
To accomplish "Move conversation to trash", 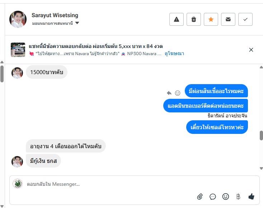I will pyautogui.click(x=194, y=19).
